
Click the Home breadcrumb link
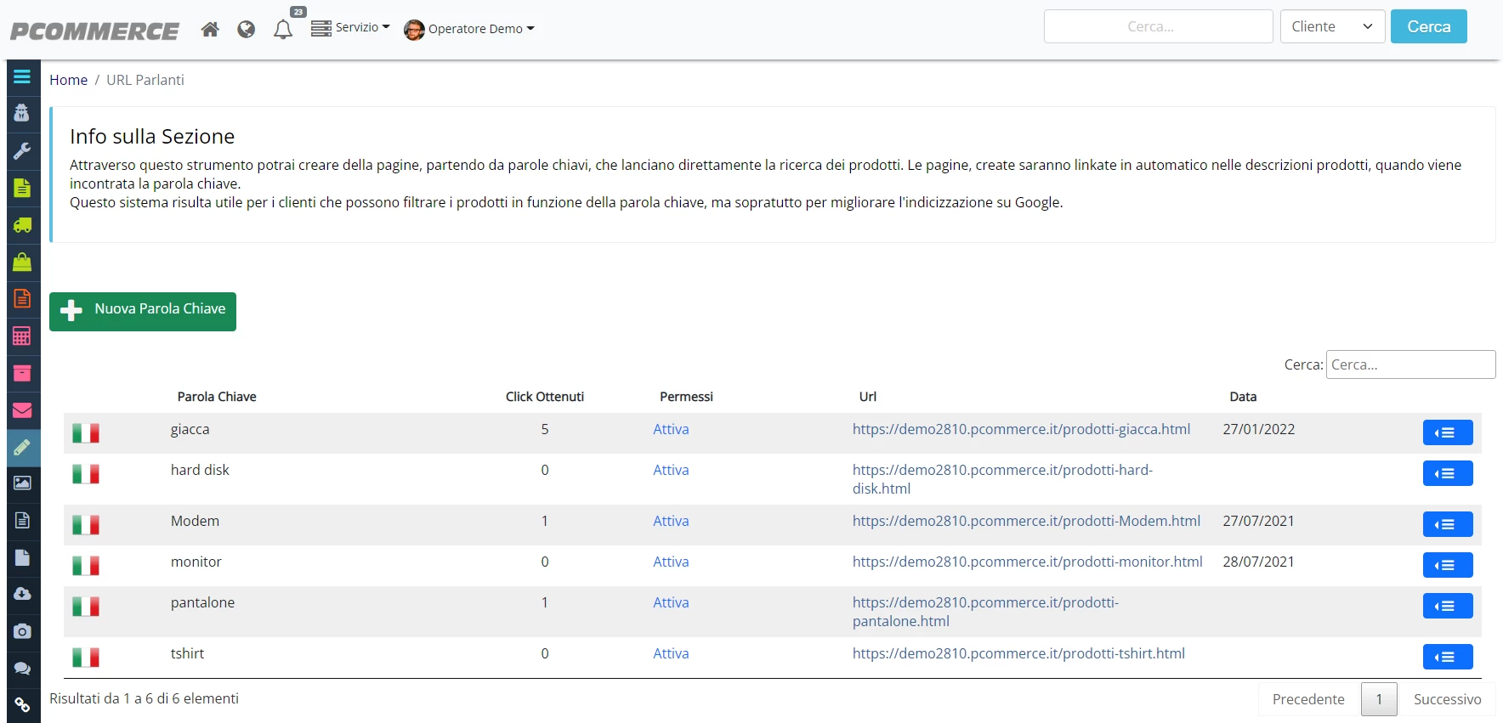click(x=68, y=80)
